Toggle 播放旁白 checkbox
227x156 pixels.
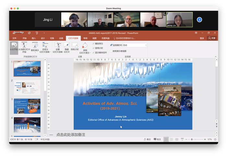[x=94, y=43]
